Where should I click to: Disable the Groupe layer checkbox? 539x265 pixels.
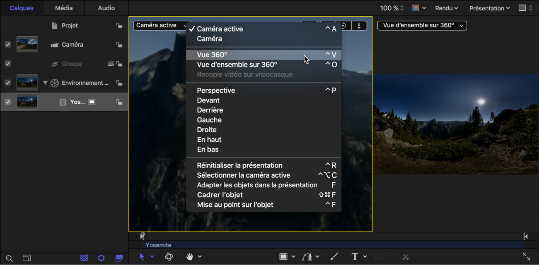point(7,63)
